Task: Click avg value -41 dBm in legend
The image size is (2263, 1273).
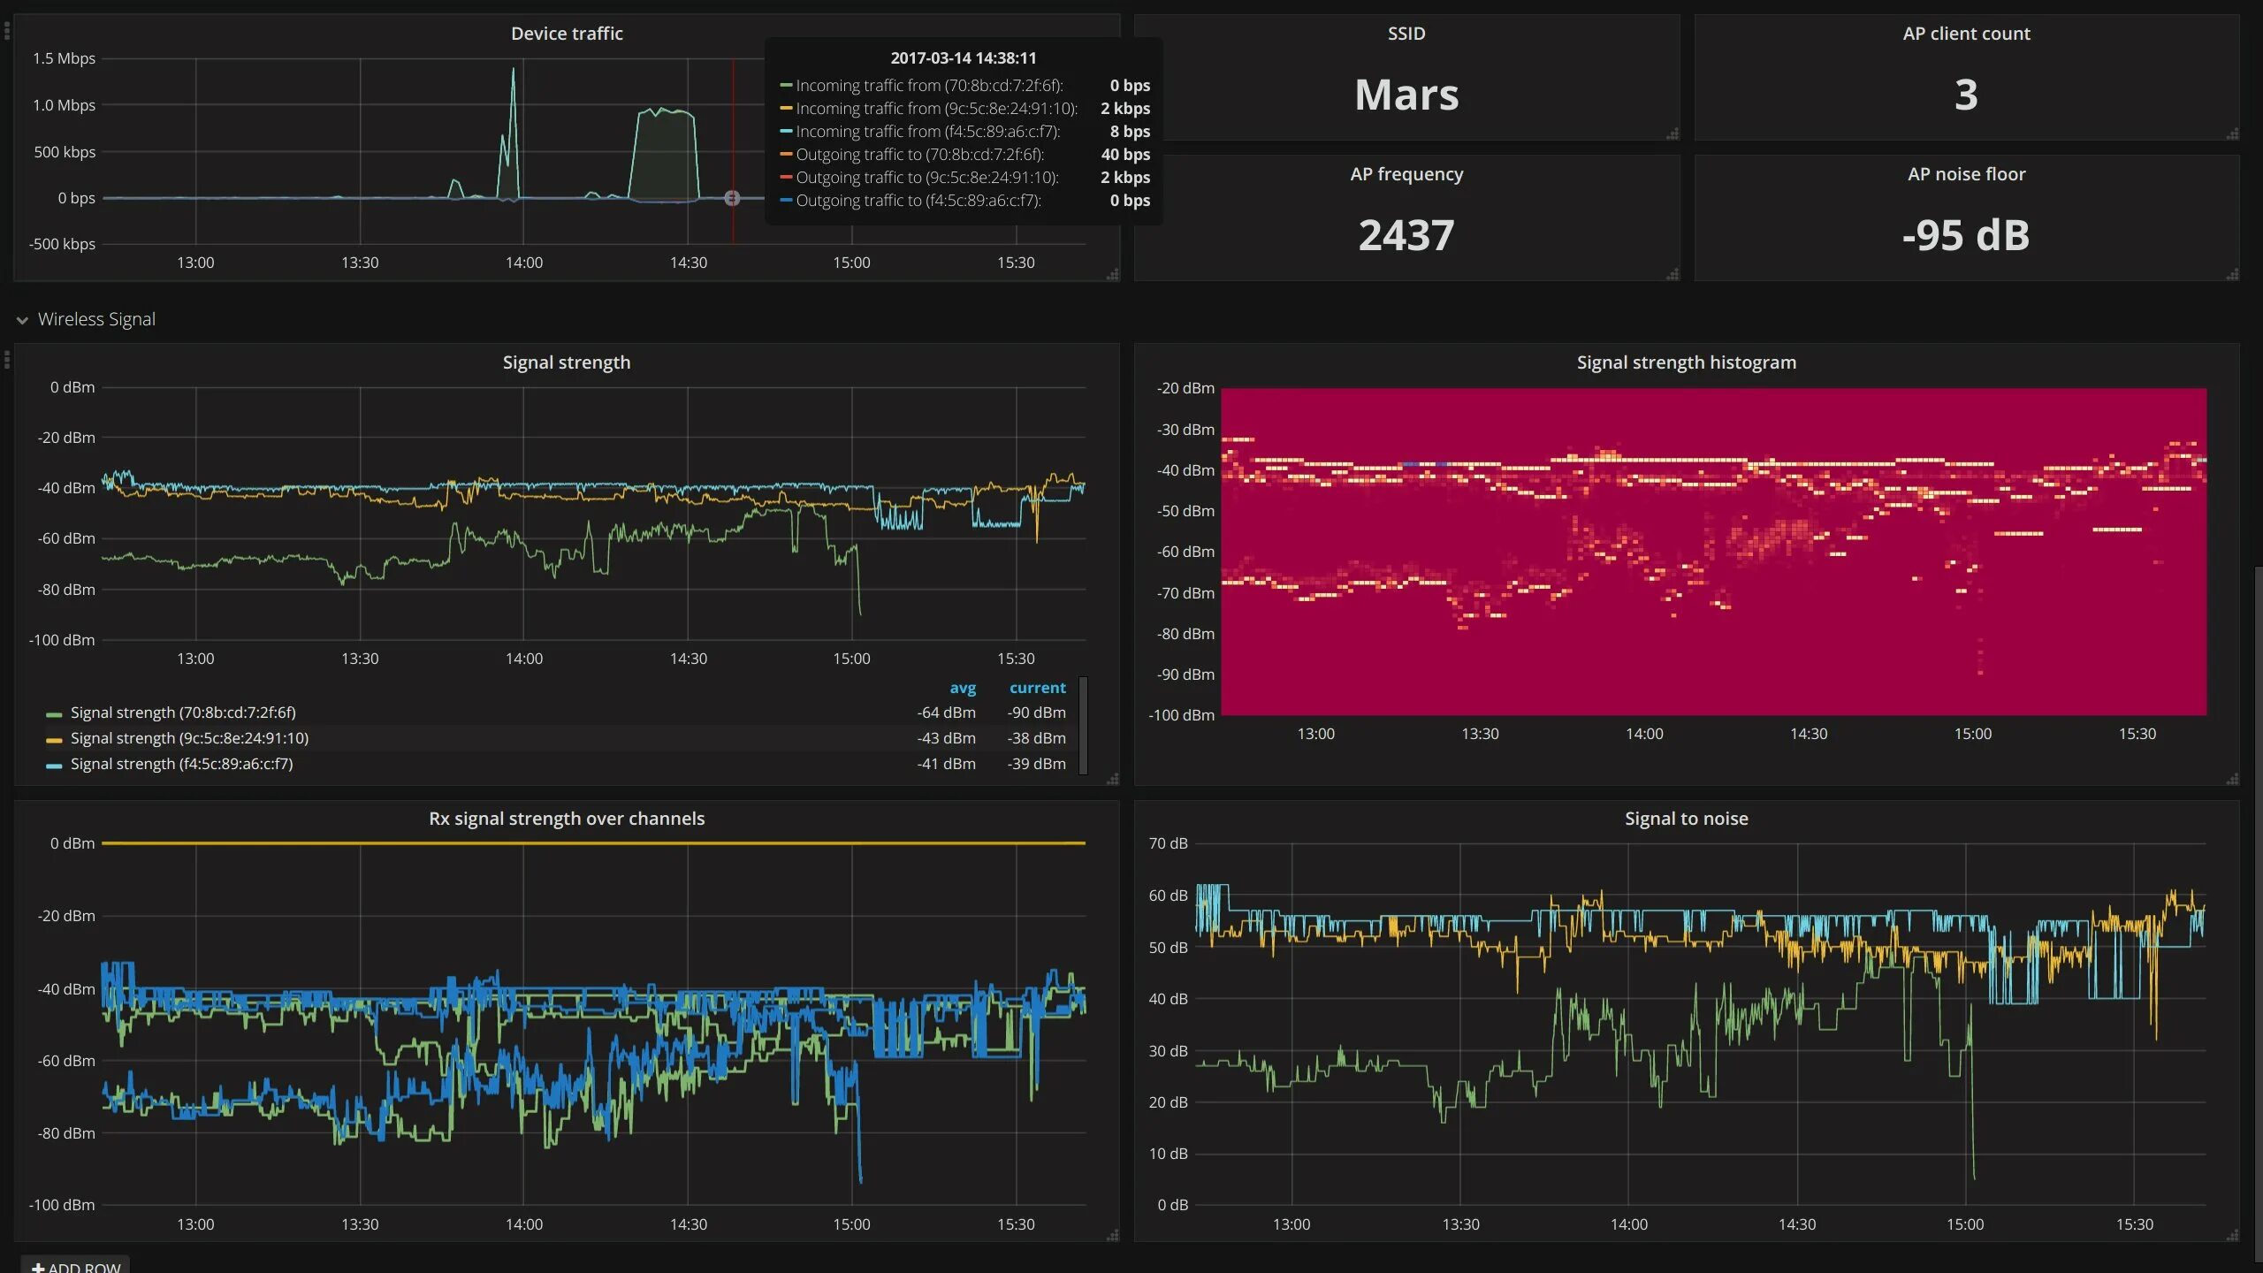Action: [x=946, y=764]
